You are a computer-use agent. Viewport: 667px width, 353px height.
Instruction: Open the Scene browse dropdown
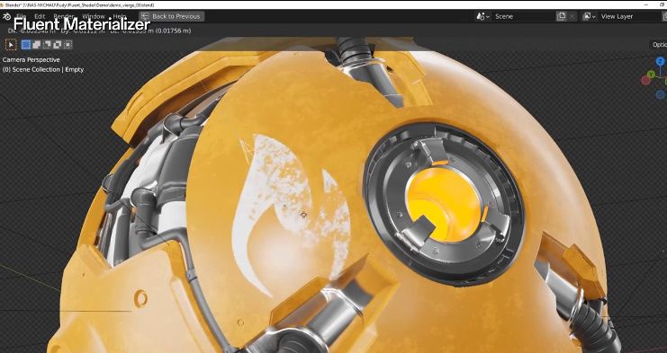click(482, 16)
